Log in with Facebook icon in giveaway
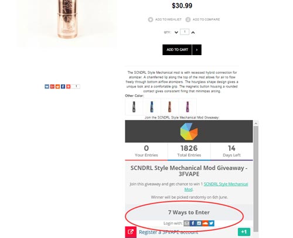The height and width of the screenshot is (238, 293). pyautogui.click(x=193, y=223)
